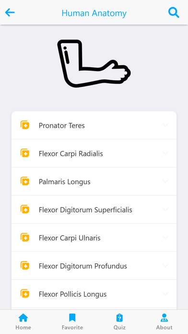Expand the Pronator Teres chevron
Screen dimensions: 188x334
(x=165, y=125)
